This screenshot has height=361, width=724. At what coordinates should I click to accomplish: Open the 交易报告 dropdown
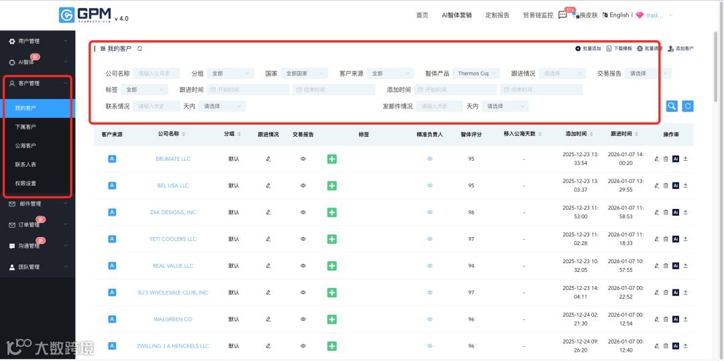tap(648, 73)
